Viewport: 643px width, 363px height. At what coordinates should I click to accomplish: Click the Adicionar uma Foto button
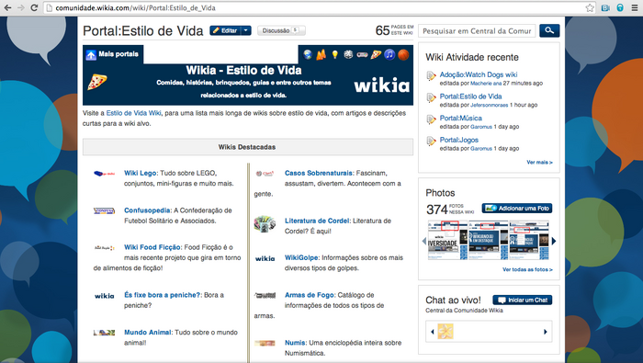517,209
